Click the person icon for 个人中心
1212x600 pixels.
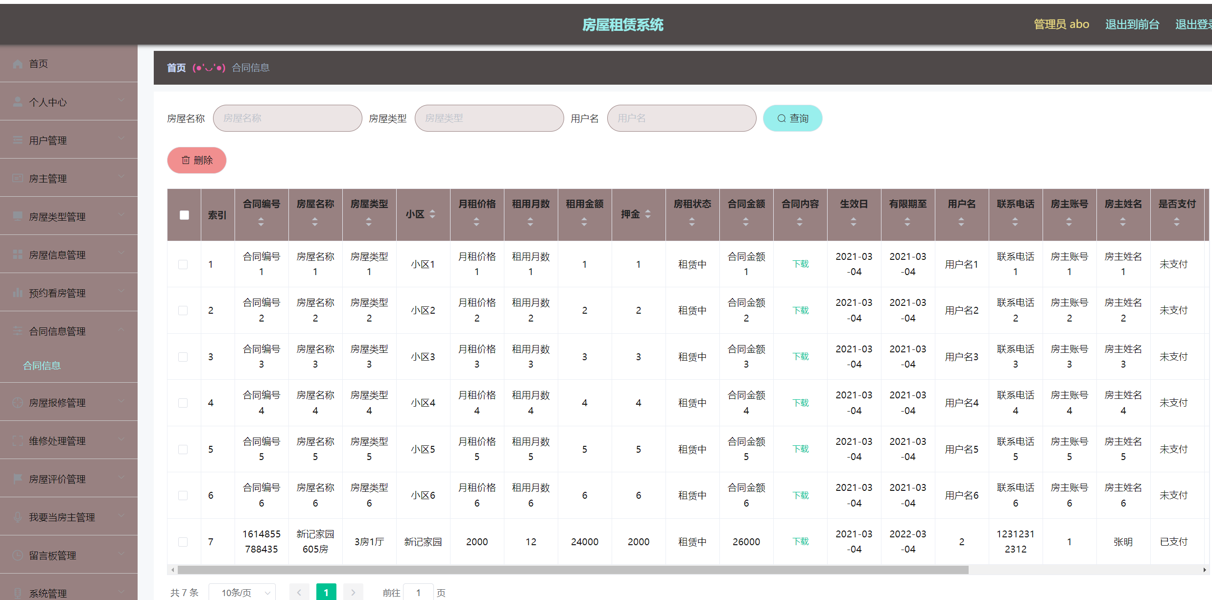click(17, 102)
